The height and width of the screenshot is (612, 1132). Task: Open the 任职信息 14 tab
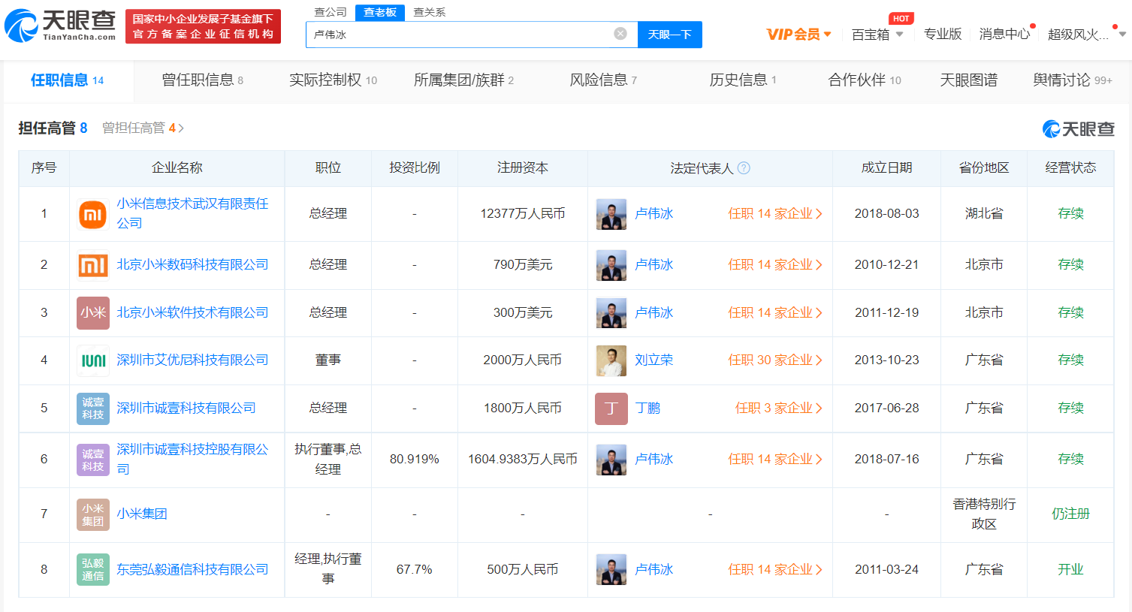coord(68,80)
